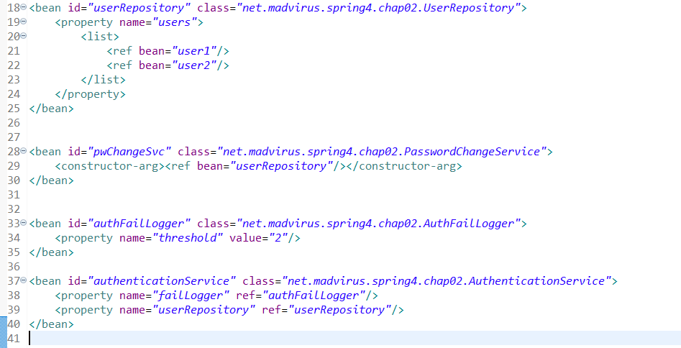
Task: Click the class value net.madvirus.spring4.chap02.UserRepository
Action: (x=378, y=8)
